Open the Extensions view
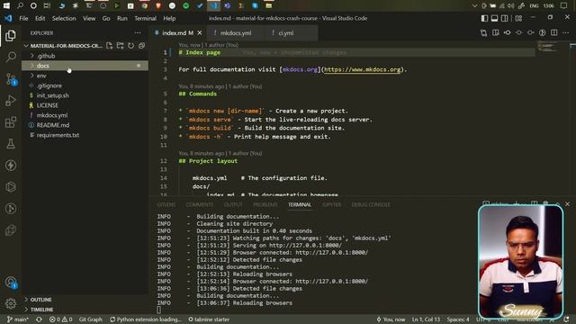The width and height of the screenshot is (576, 324). [11, 122]
